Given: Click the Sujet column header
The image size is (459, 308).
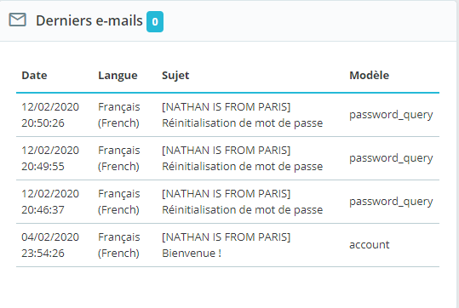Looking at the screenshot, I should tap(175, 76).
